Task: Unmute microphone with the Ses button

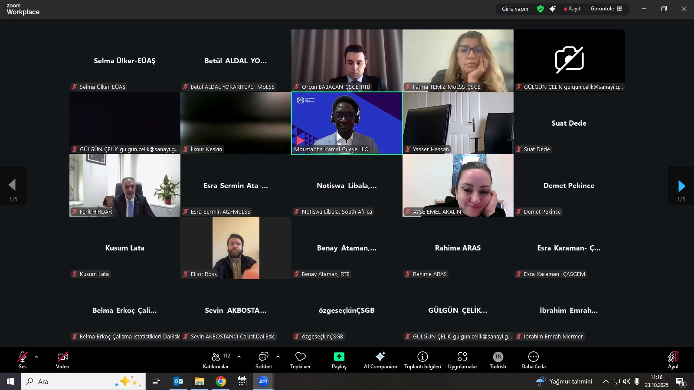Action: [x=23, y=360]
